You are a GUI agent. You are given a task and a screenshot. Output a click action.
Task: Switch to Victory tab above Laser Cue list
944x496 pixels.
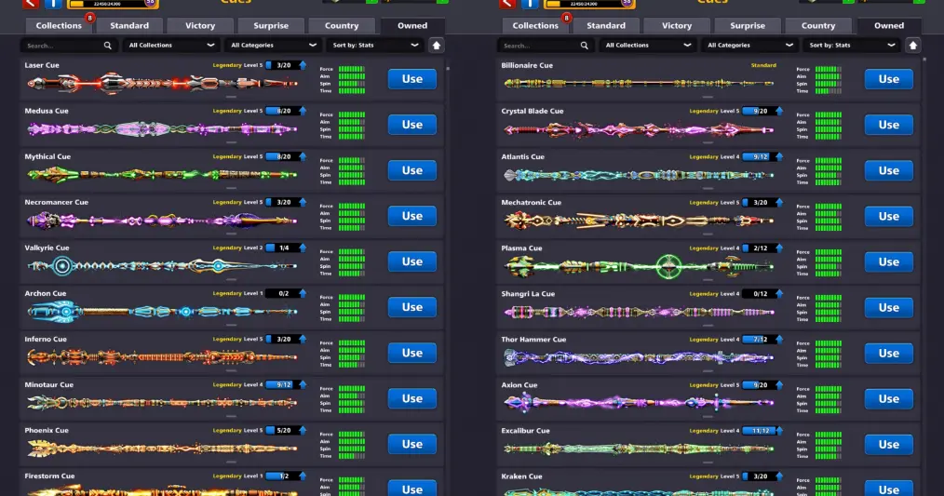[200, 26]
